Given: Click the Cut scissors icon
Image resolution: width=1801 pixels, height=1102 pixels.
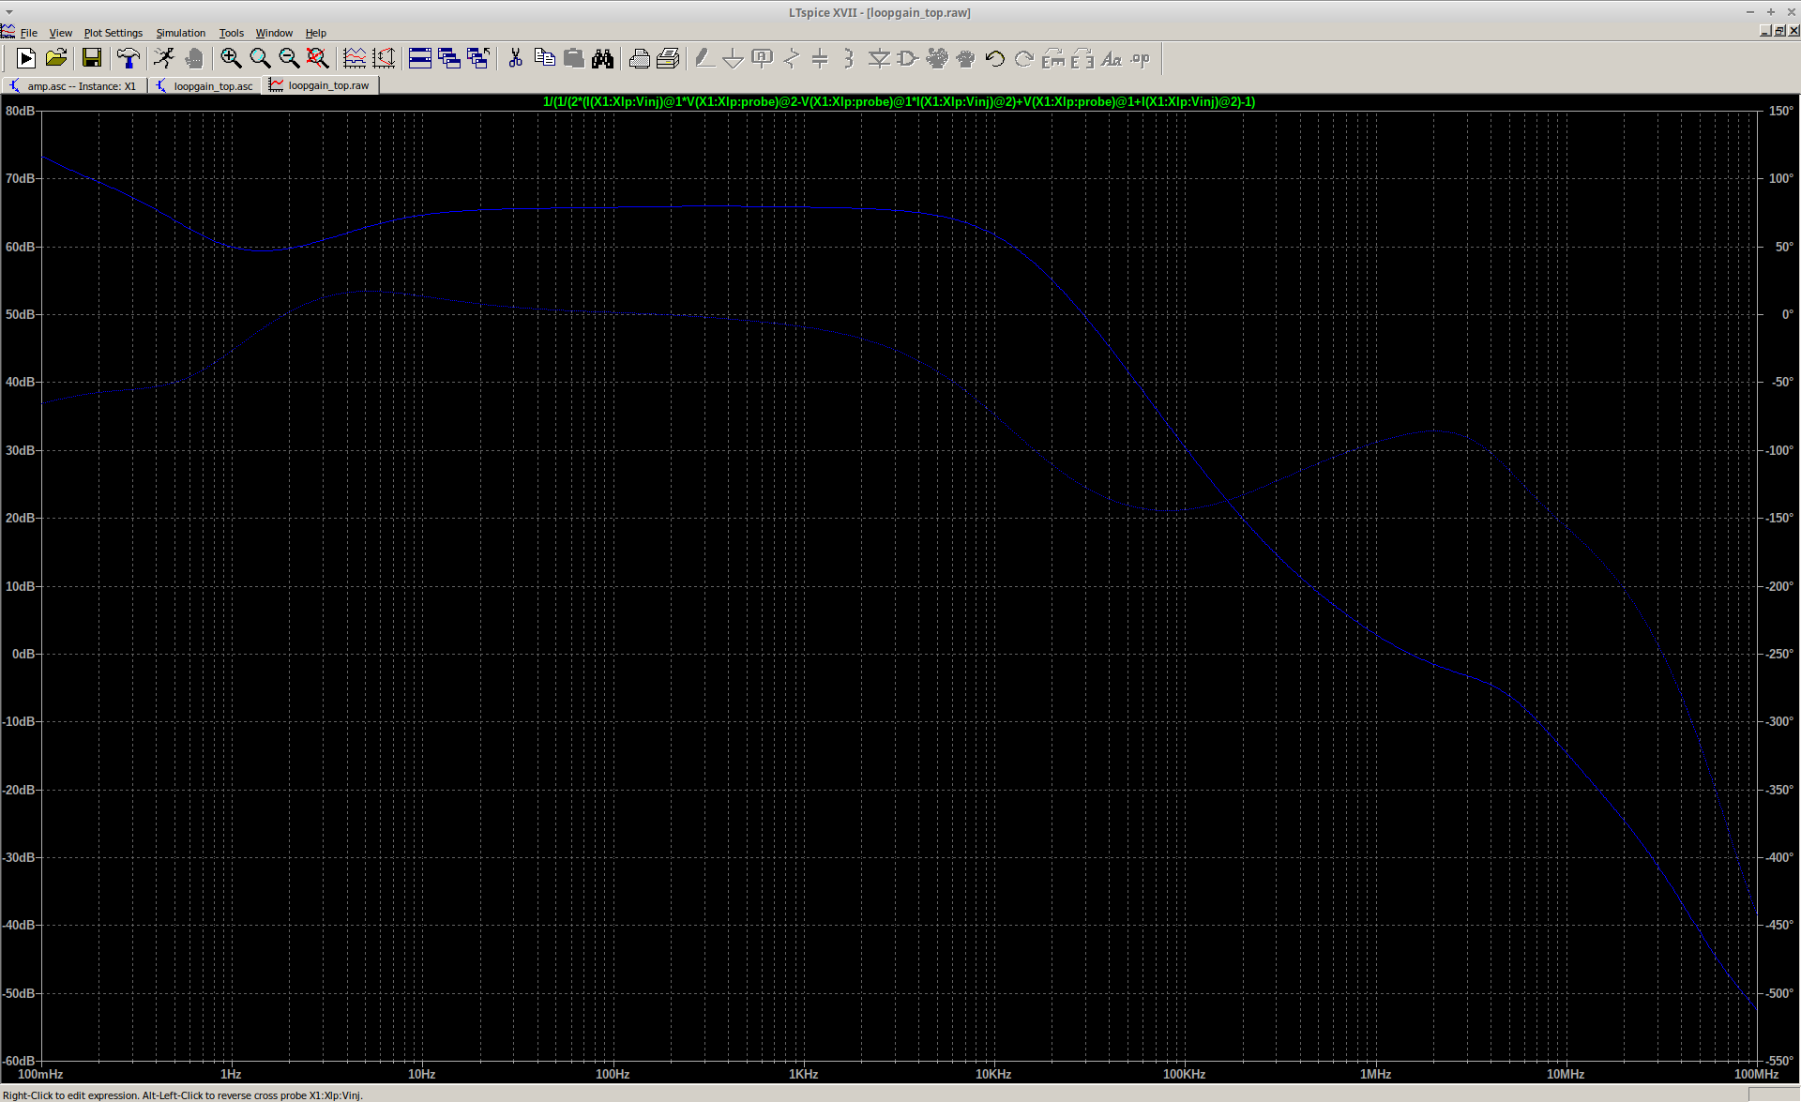Looking at the screenshot, I should pyautogui.click(x=515, y=59).
